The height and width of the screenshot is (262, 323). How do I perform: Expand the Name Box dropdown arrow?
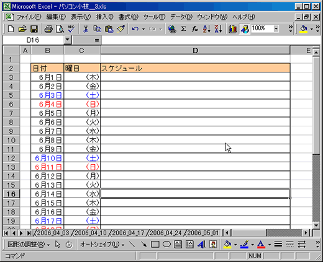tap(67, 40)
